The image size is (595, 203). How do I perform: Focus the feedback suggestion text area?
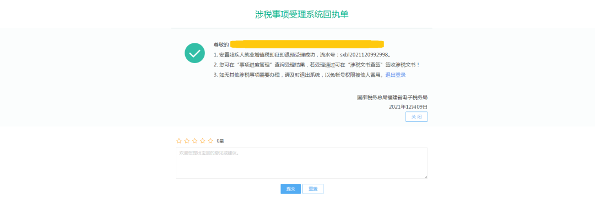[x=302, y=163]
